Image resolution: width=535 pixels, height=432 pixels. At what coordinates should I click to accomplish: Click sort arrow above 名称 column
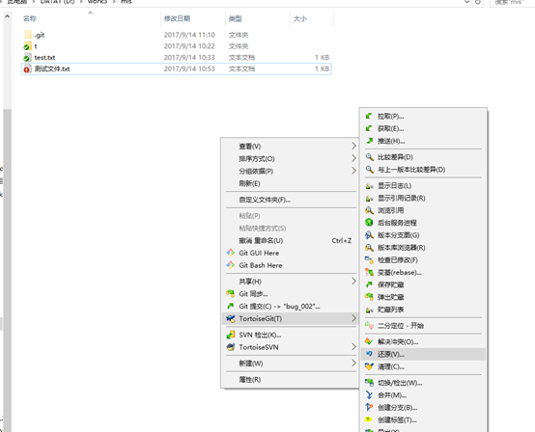tap(91, 13)
